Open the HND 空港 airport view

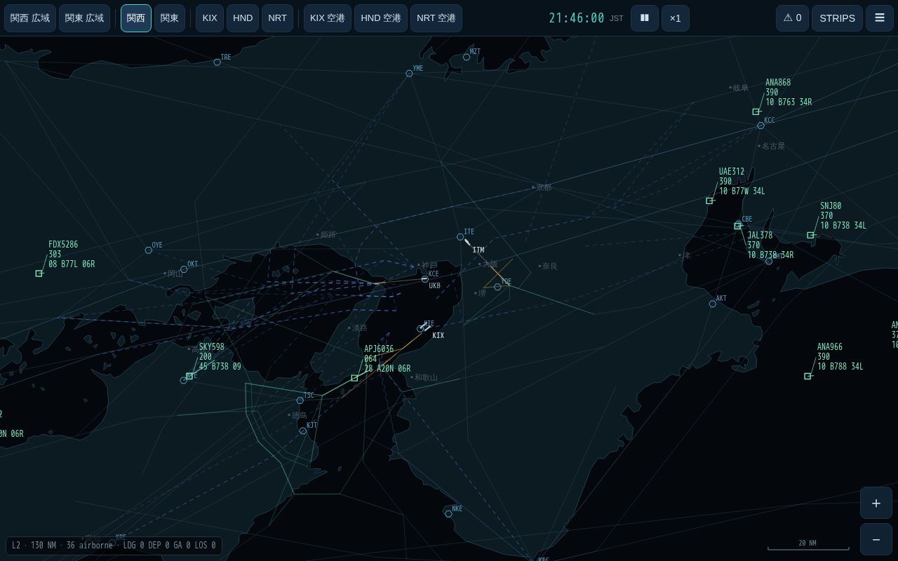click(x=381, y=18)
